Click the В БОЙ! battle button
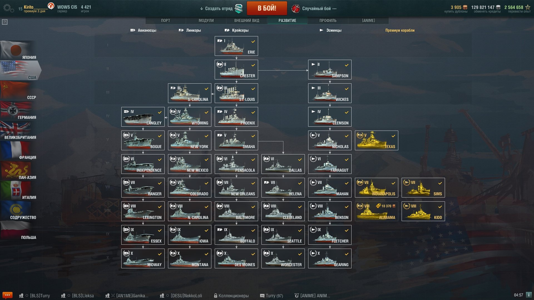This screenshot has width=534, height=300. 267,8
